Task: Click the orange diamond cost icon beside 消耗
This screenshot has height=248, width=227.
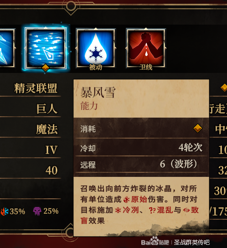Action: tap(197, 128)
